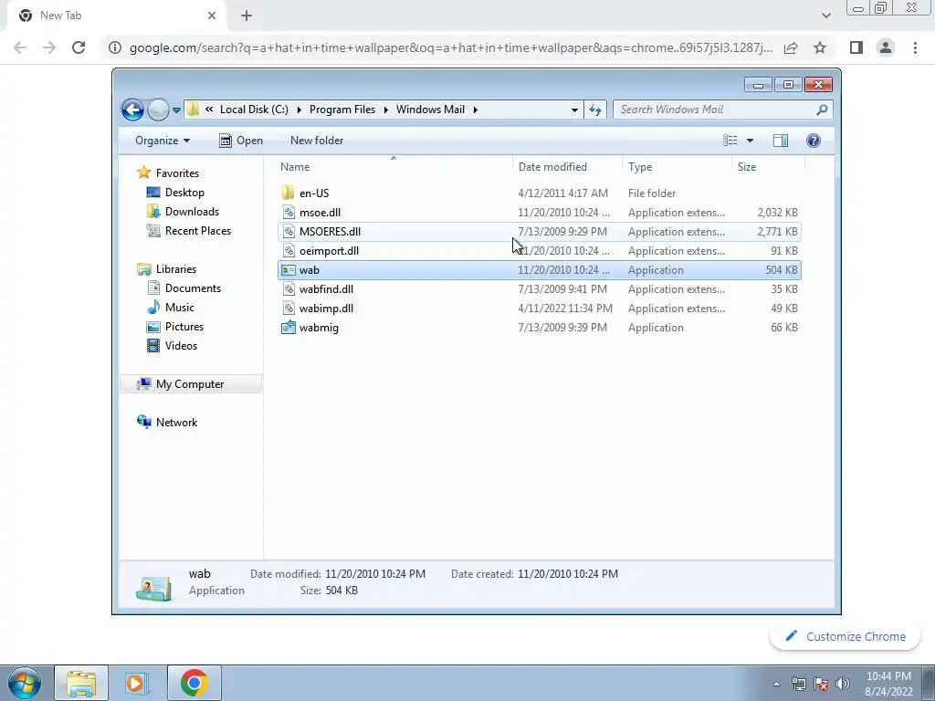Show hidden path chevrons before Local Disk

209,110
